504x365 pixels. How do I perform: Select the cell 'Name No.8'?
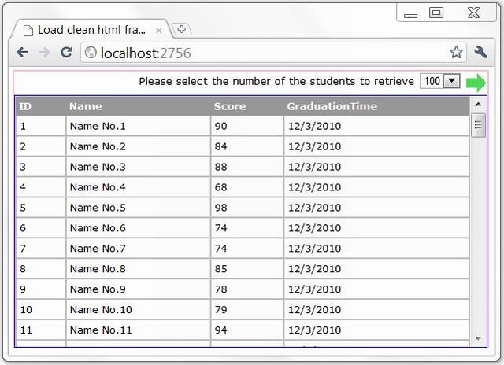[x=139, y=269]
